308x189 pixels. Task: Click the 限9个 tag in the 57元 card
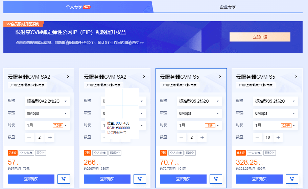point(41,153)
